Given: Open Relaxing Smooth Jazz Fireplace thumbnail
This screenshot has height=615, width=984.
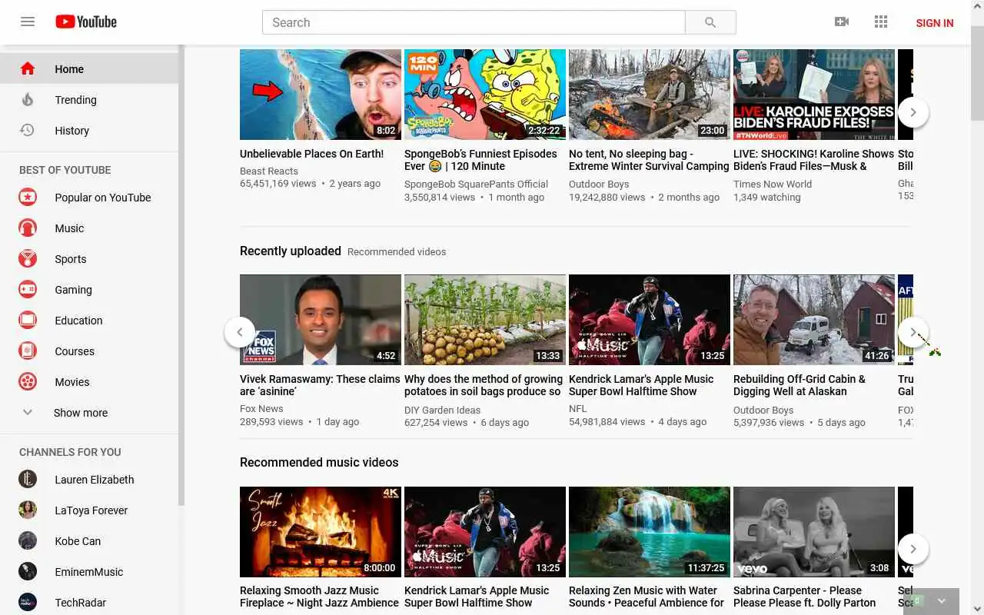Looking at the screenshot, I should [x=321, y=532].
